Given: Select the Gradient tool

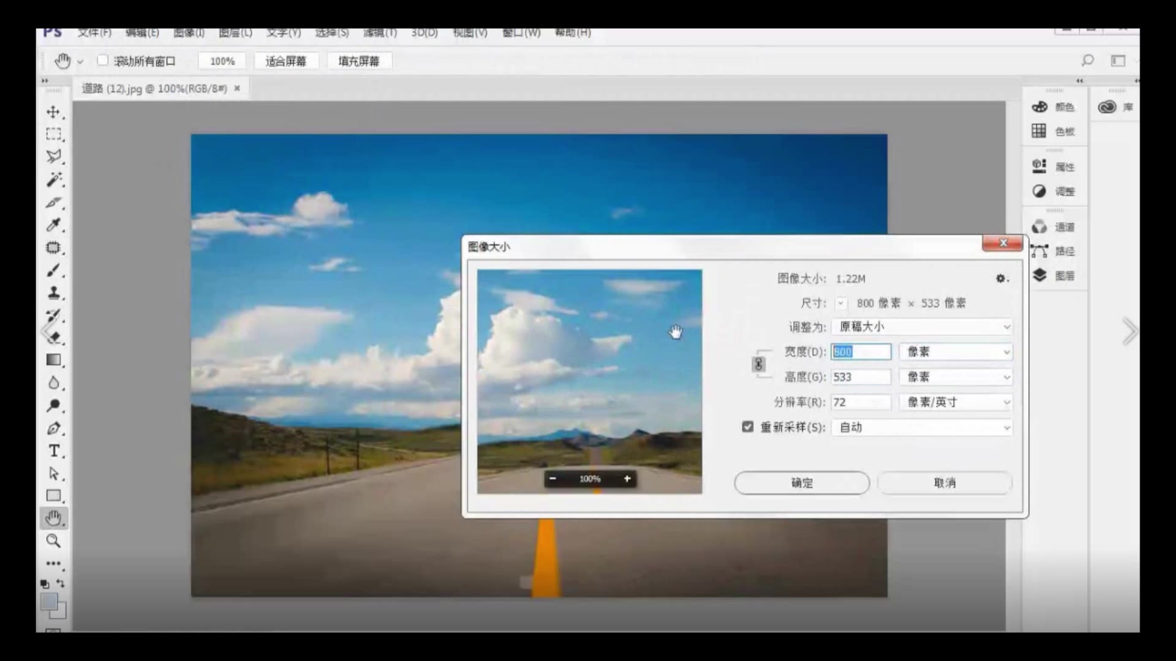Looking at the screenshot, I should [x=54, y=360].
